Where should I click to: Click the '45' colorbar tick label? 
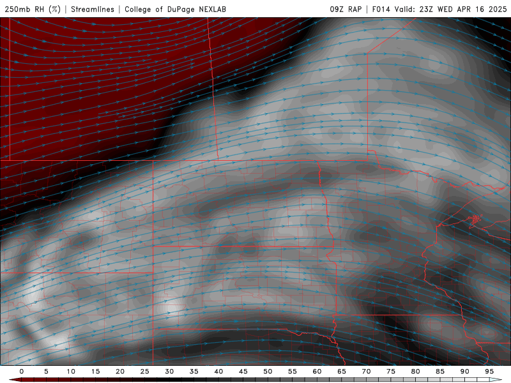point(243,372)
